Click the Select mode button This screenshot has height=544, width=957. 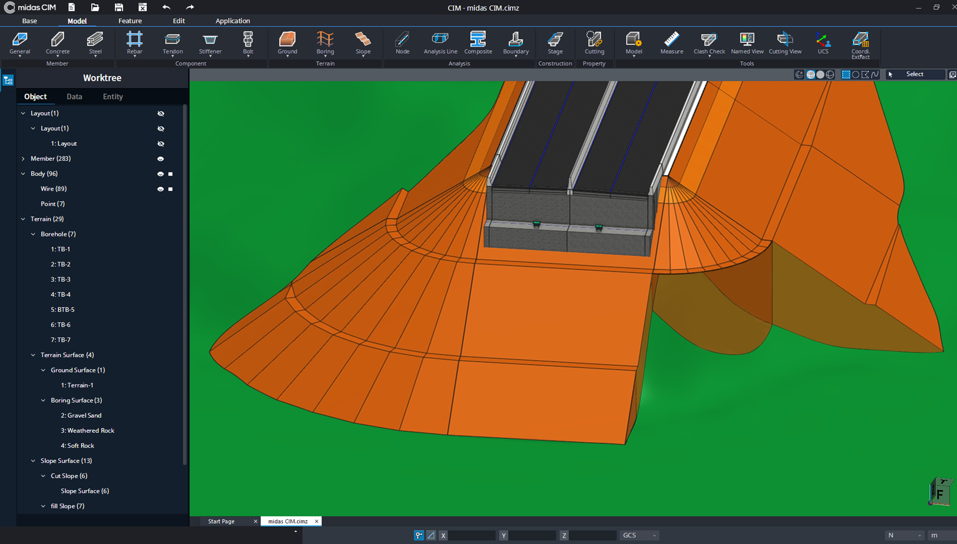click(914, 74)
